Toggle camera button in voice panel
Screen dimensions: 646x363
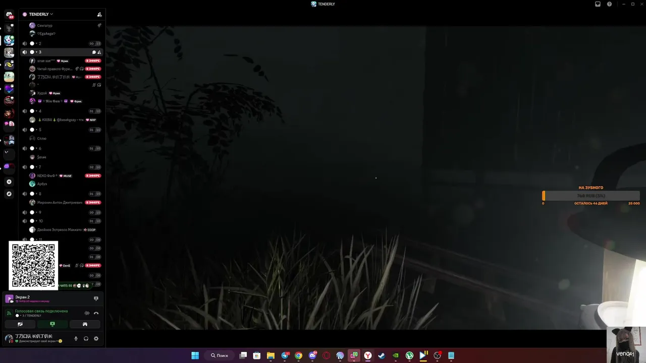pyautogui.click(x=20, y=324)
